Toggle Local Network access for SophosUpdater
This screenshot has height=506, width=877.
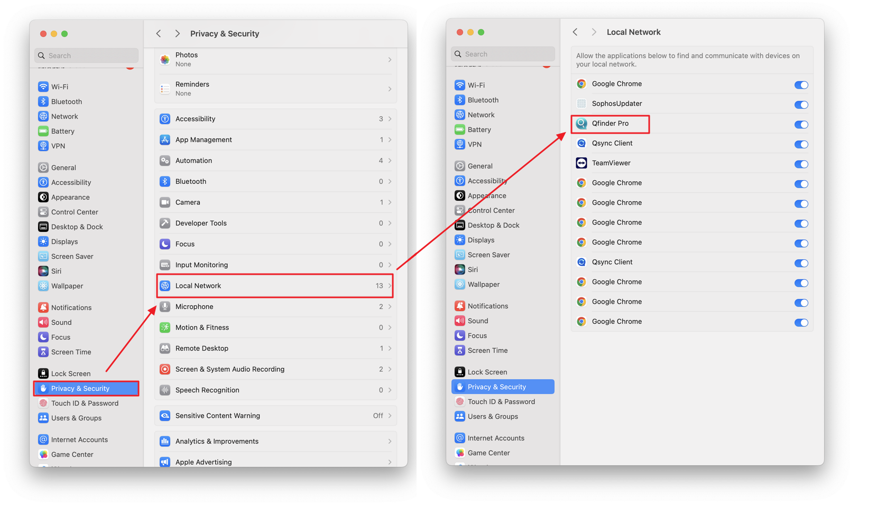click(801, 105)
